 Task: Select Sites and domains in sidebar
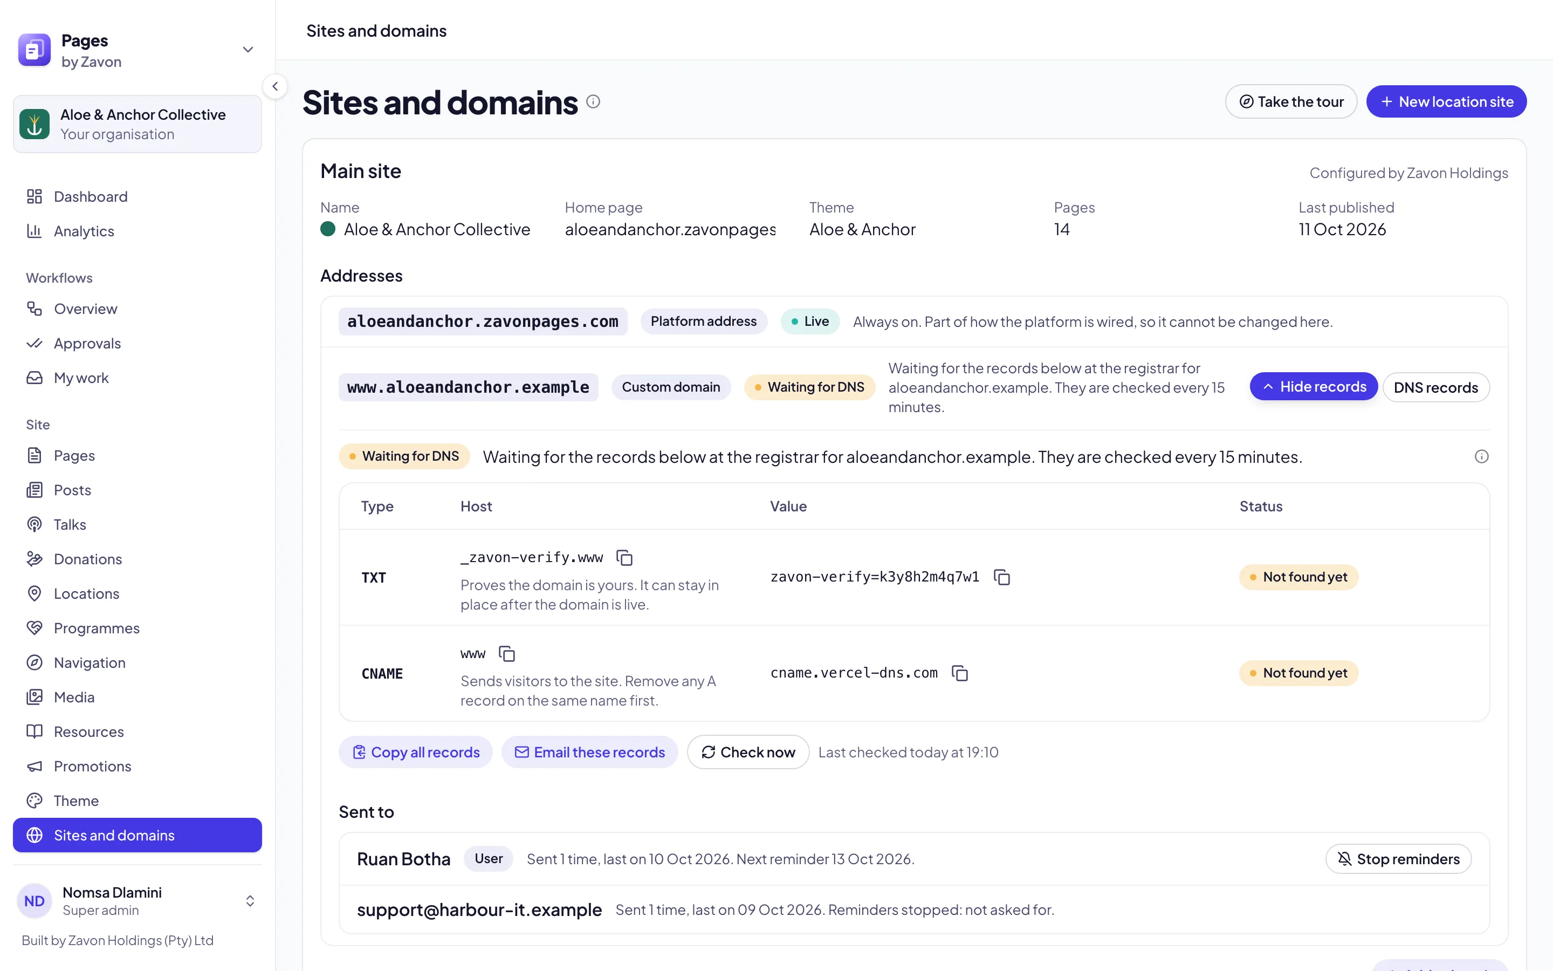pos(138,835)
